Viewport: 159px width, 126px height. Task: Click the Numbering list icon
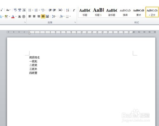tap(36, 10)
